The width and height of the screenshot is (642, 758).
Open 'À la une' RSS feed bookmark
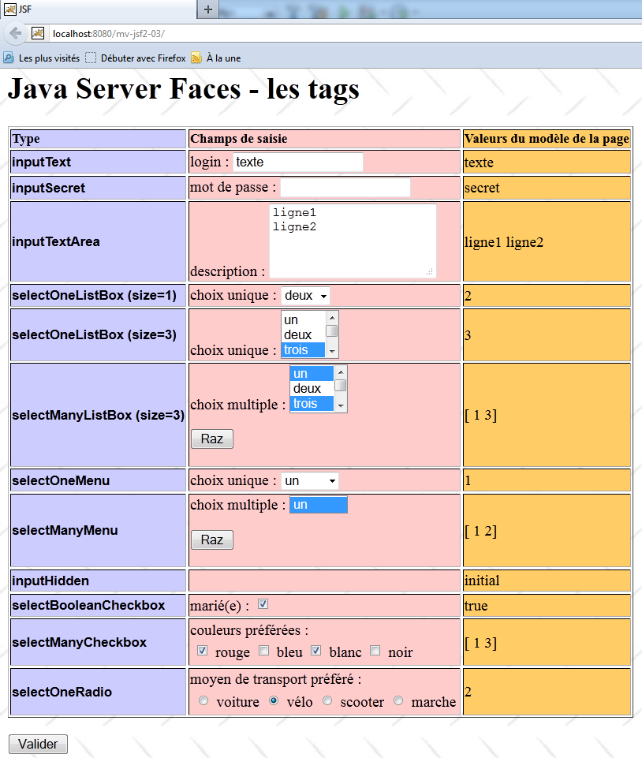click(x=215, y=58)
